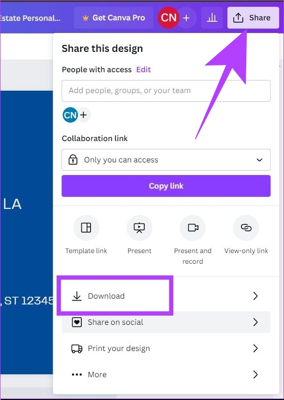Click the Edit link beside People with access
Image resolution: width=284 pixels, height=400 pixels.
point(144,69)
